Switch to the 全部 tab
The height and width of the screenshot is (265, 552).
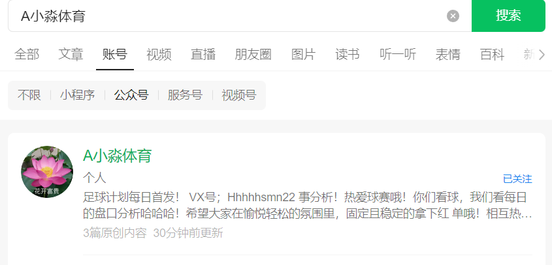coord(27,55)
